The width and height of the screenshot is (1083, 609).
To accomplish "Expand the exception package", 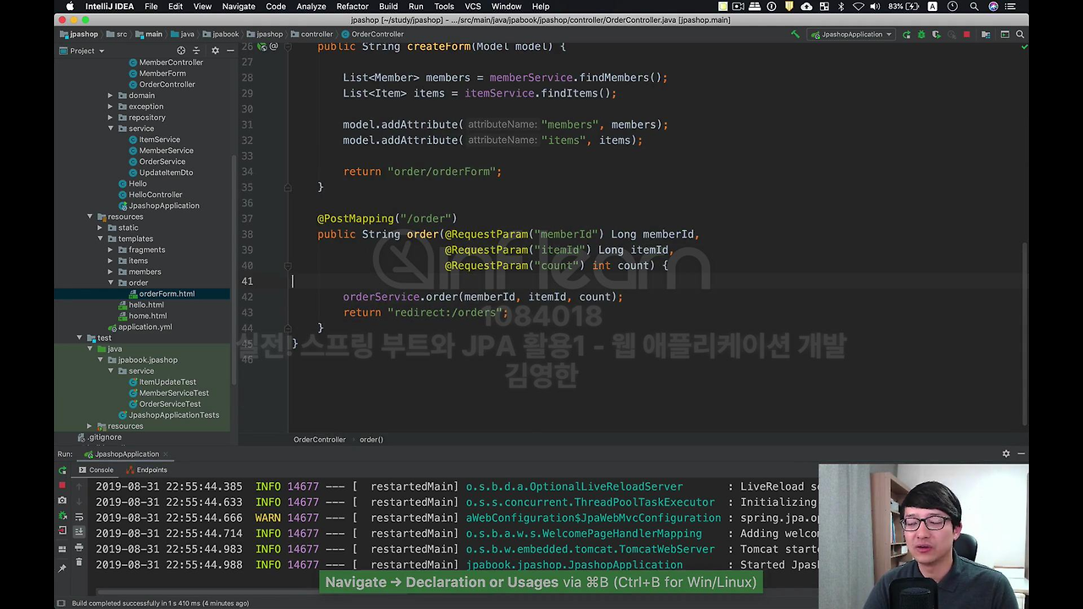I will pyautogui.click(x=110, y=107).
